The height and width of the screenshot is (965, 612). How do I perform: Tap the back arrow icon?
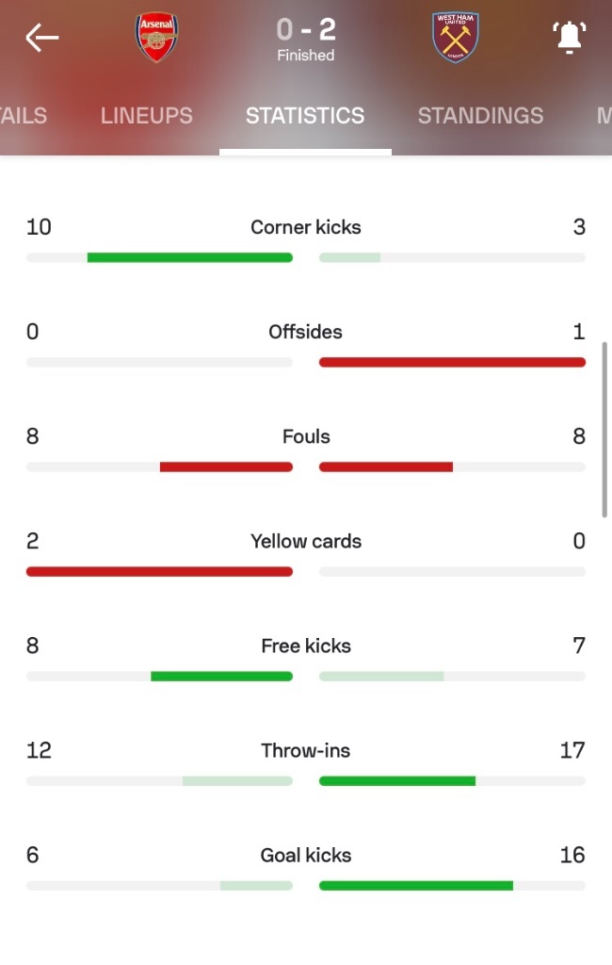tap(41, 38)
